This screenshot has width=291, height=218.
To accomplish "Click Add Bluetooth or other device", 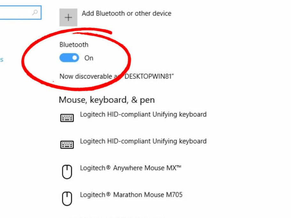I will tap(127, 13).
